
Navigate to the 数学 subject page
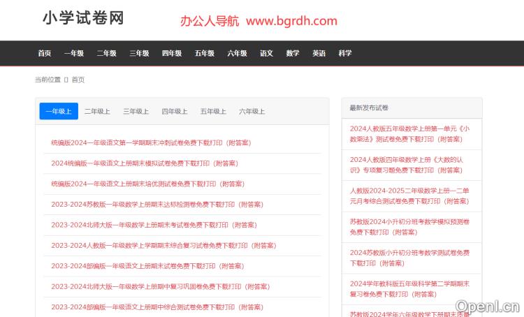pos(293,53)
